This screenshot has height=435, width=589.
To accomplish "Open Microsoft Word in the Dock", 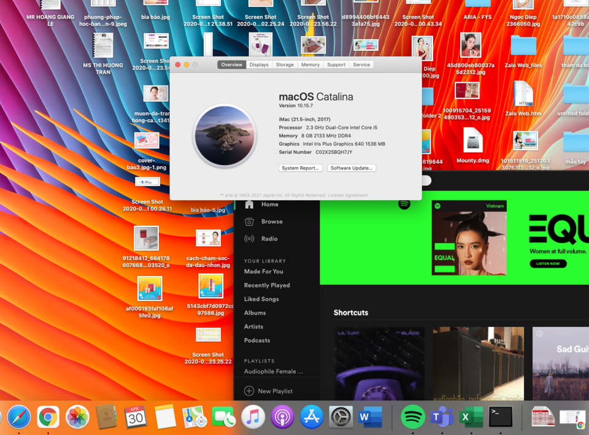I will click(370, 417).
